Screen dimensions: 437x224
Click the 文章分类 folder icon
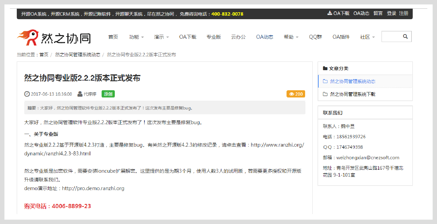click(325, 68)
